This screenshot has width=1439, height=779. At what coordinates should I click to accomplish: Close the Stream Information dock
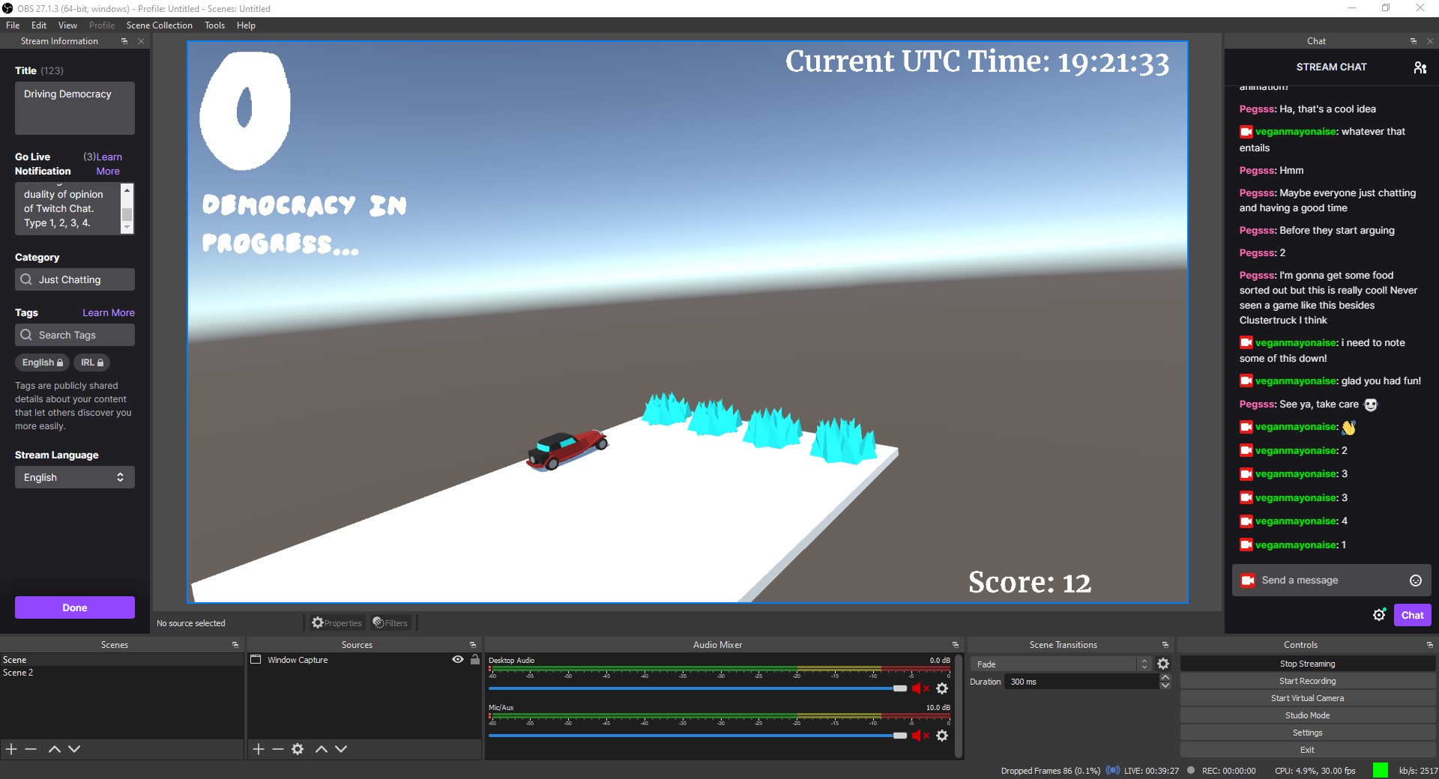[141, 41]
